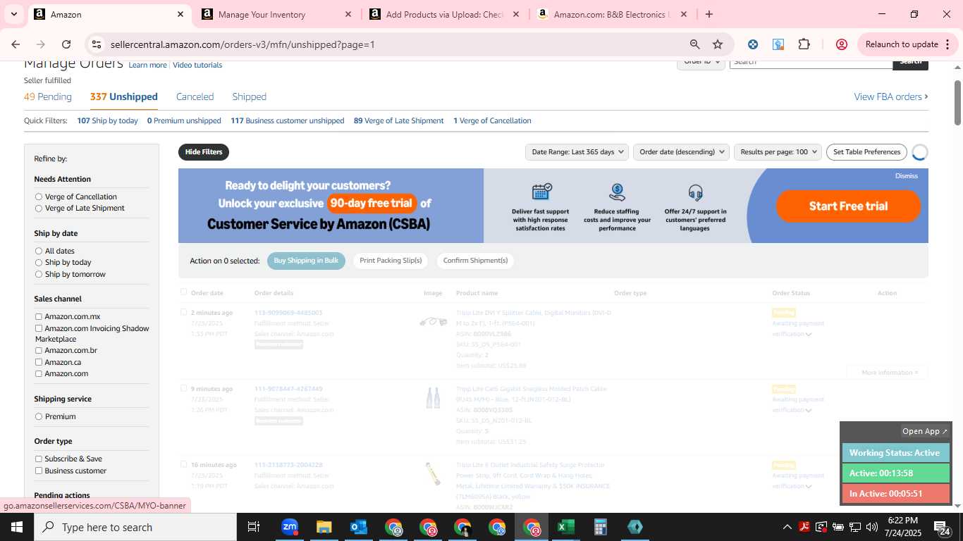The height and width of the screenshot is (541, 963).
Task: Open the tab search chevron in Chrome
Action: pos(15,14)
